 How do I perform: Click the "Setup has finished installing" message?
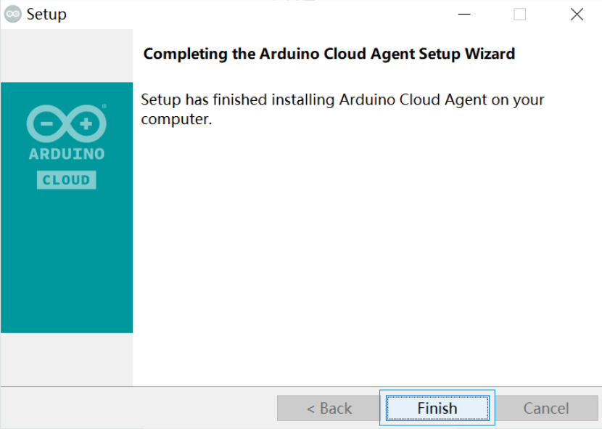click(x=342, y=109)
